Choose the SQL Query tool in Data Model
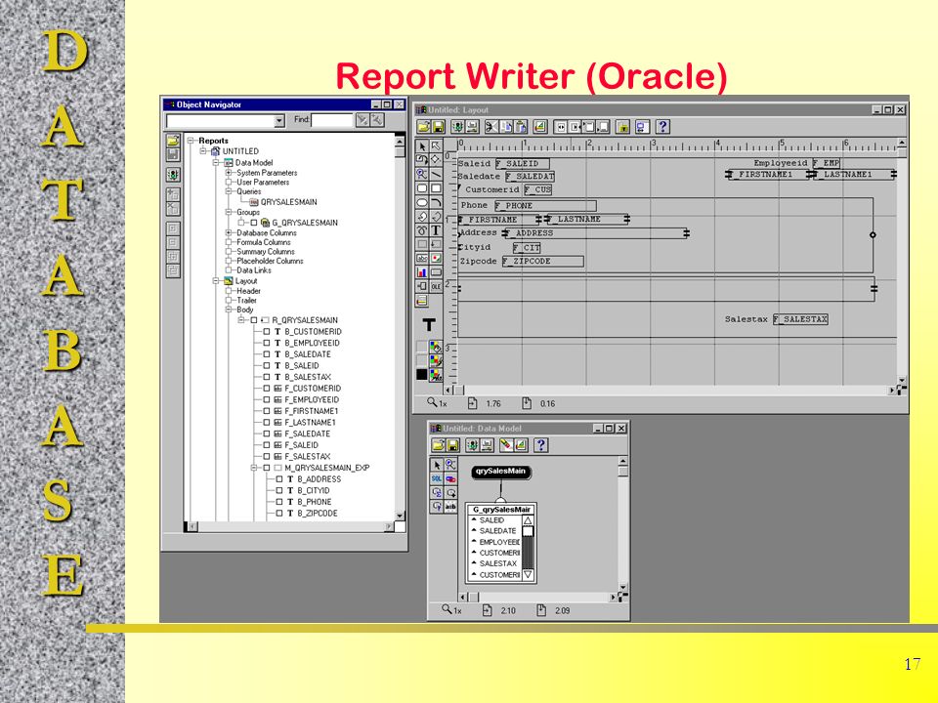The width and height of the screenshot is (938, 703). click(437, 478)
